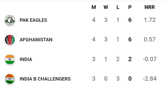Open the PAK EAGLES team name
The image size is (165, 97).
pos(33,20)
